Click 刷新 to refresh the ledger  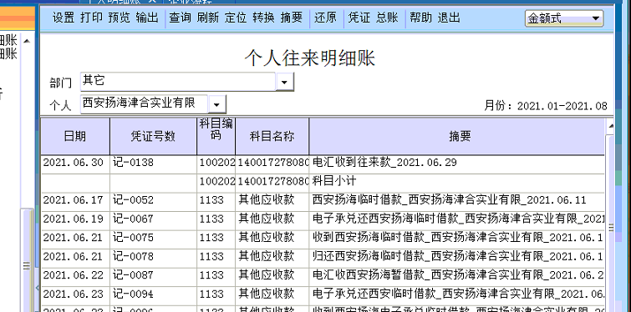pos(208,18)
